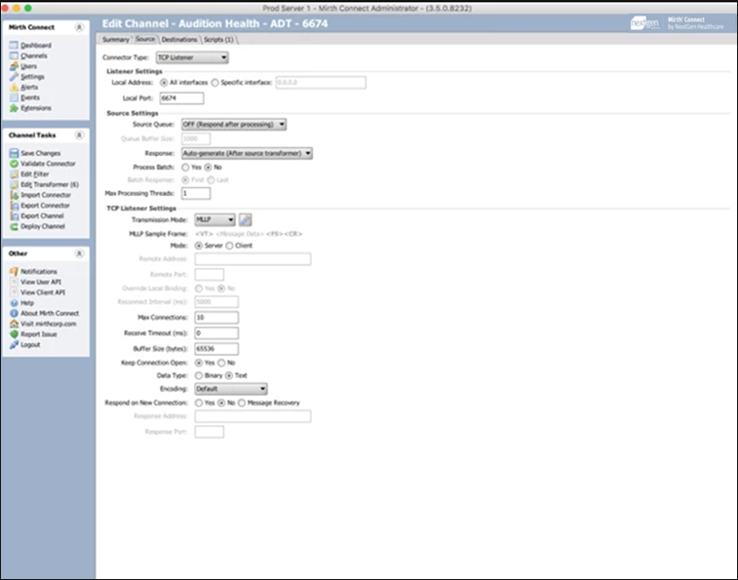
Task: Click the View Client API icon
Action: 14,292
